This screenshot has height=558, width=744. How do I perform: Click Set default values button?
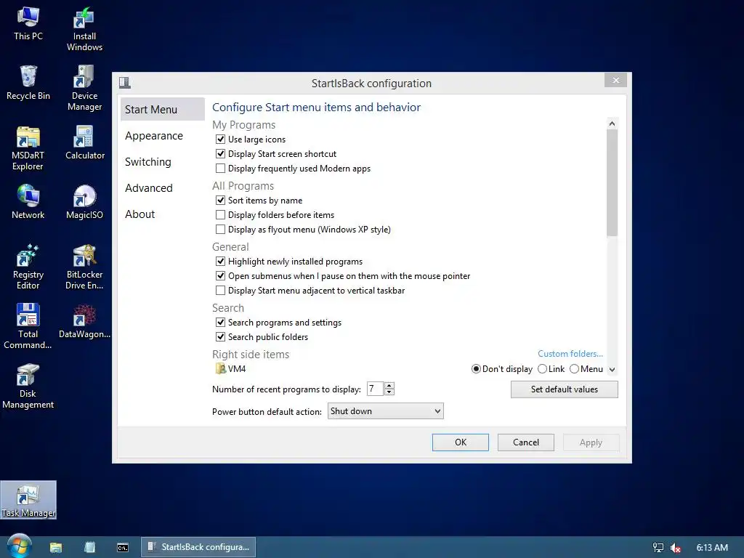coord(564,389)
